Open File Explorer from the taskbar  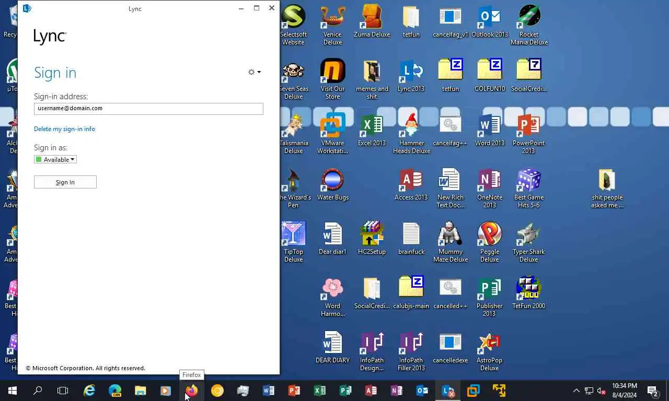[141, 390]
